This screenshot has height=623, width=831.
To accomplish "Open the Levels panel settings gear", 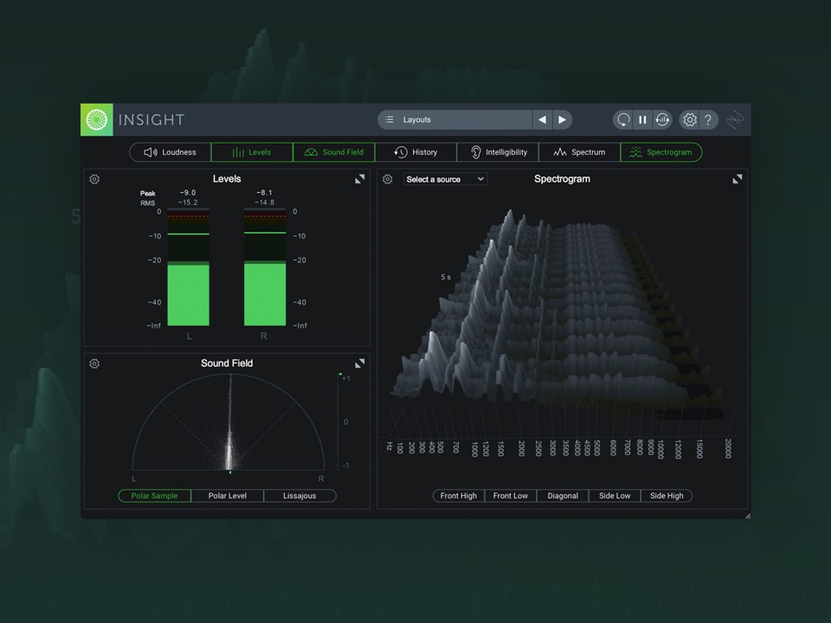I will pos(94,179).
